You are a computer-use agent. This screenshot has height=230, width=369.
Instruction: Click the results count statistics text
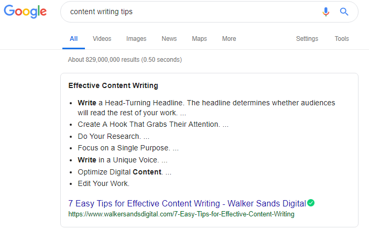[x=125, y=60]
